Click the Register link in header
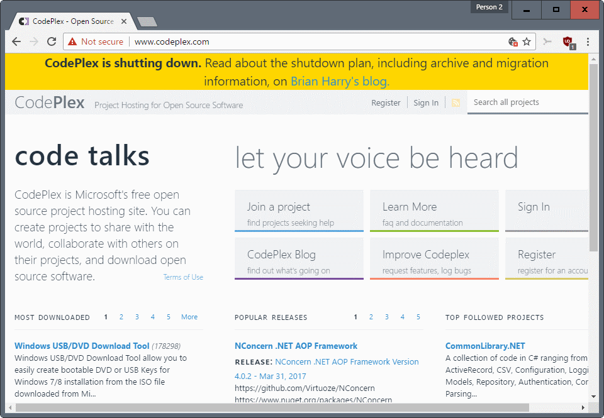Screen dimensions: 604x418 [x=386, y=102]
